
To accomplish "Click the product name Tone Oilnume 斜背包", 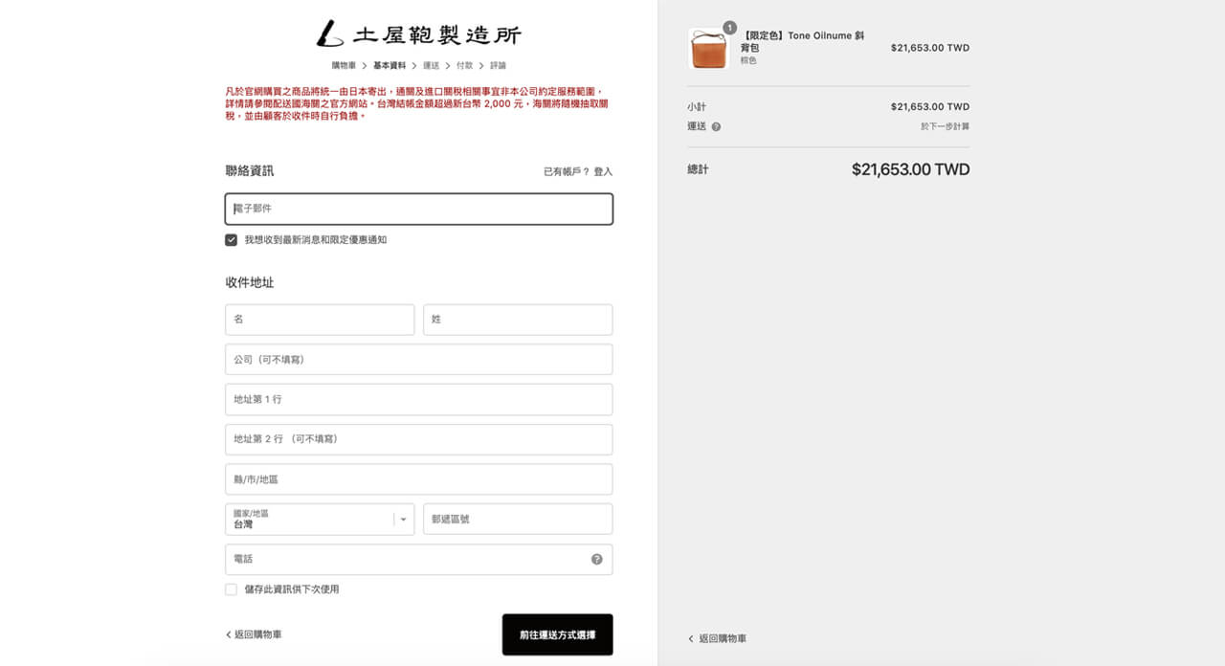I will click(802, 41).
